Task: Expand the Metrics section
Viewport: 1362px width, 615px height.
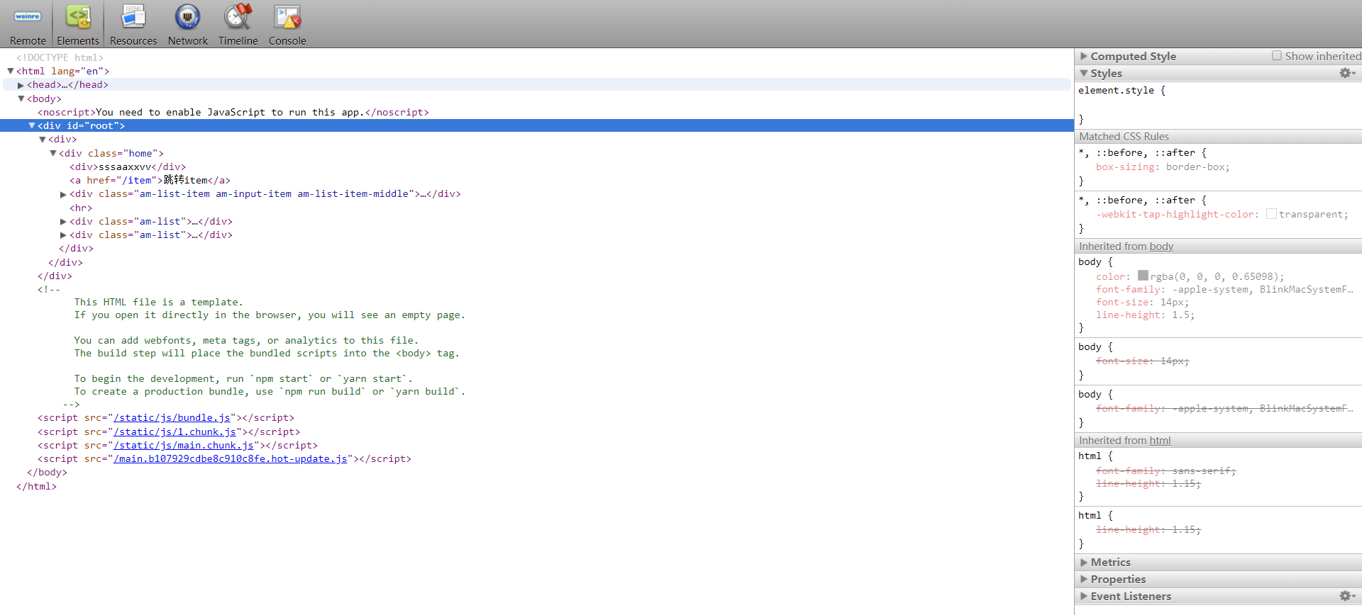Action: pyautogui.click(x=1084, y=562)
